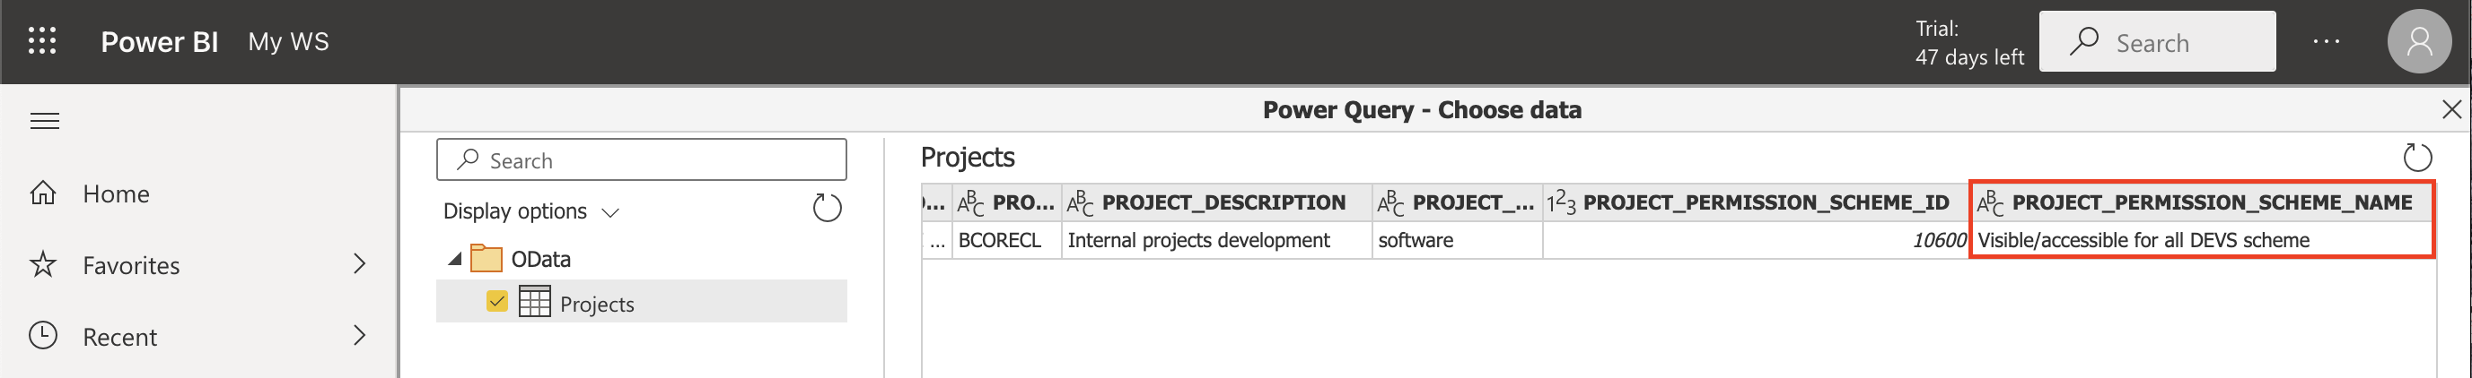Uncheck the Projects table checkbox
Image resolution: width=2472 pixels, height=378 pixels.
click(497, 303)
